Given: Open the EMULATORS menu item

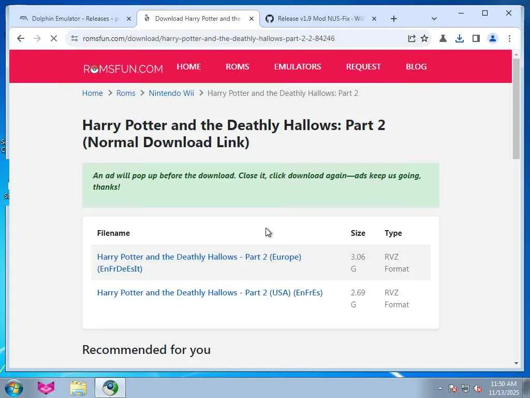Looking at the screenshot, I should point(298,67).
